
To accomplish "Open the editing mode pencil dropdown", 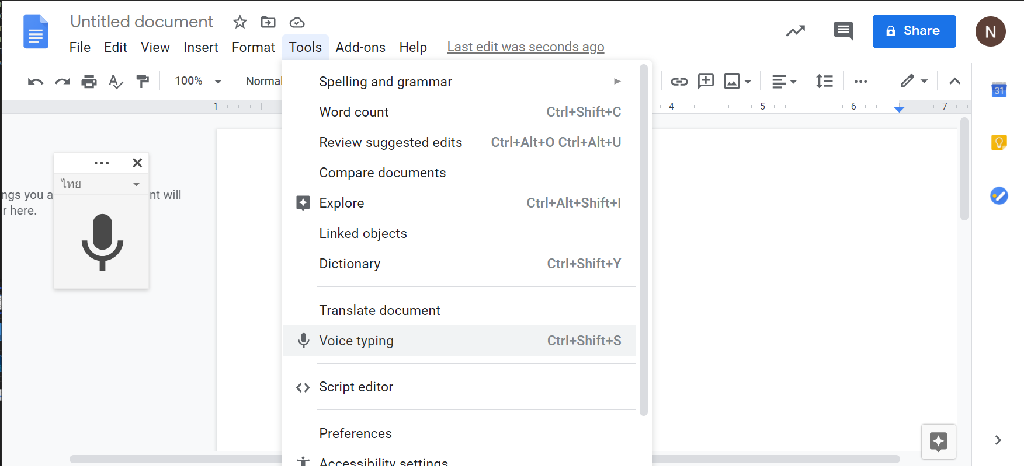I will pos(914,81).
